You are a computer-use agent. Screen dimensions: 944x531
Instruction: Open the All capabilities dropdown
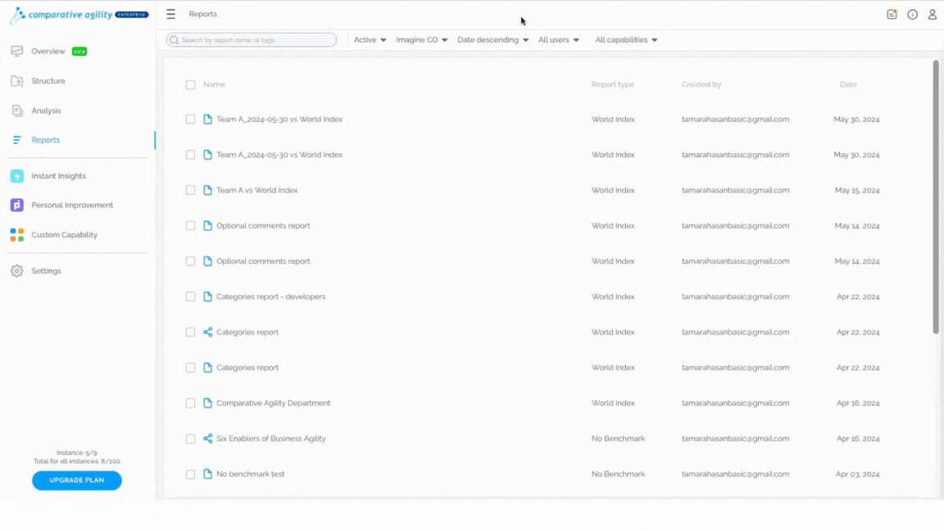pos(626,39)
